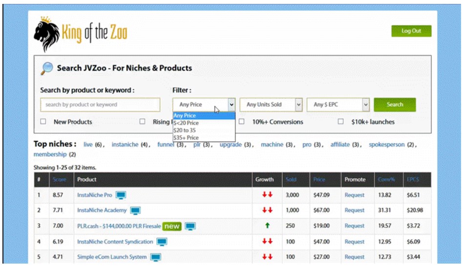Screen dimensions: 464x267
Task: Click Request for InstaNiche Content Syndication
Action: point(354,242)
